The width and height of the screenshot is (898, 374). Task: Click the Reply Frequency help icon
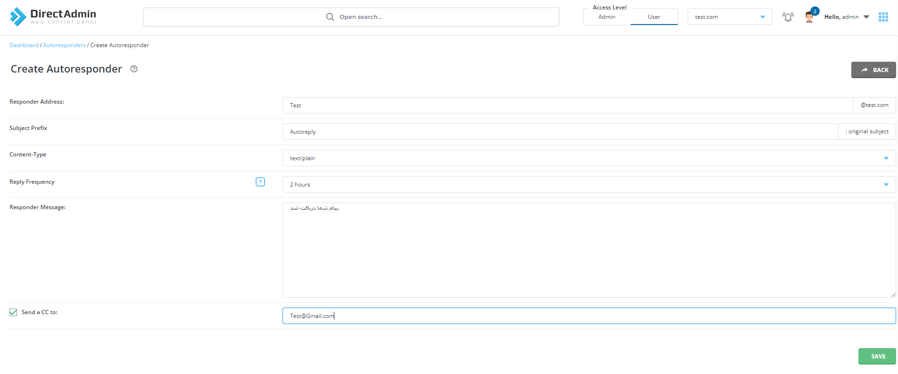pos(260,182)
